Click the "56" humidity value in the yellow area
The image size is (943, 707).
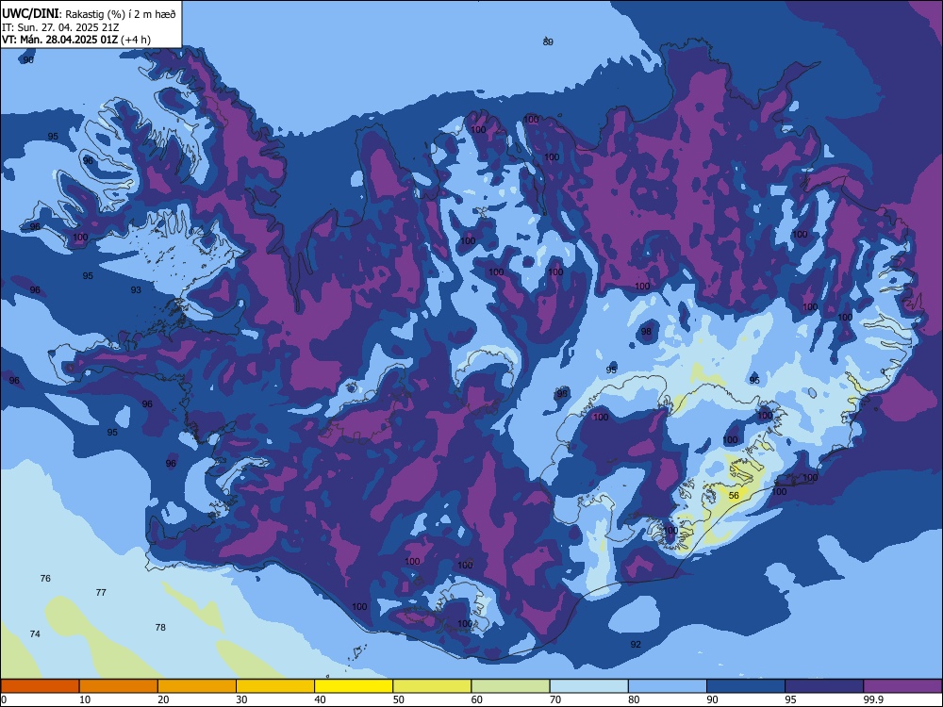pyautogui.click(x=734, y=496)
